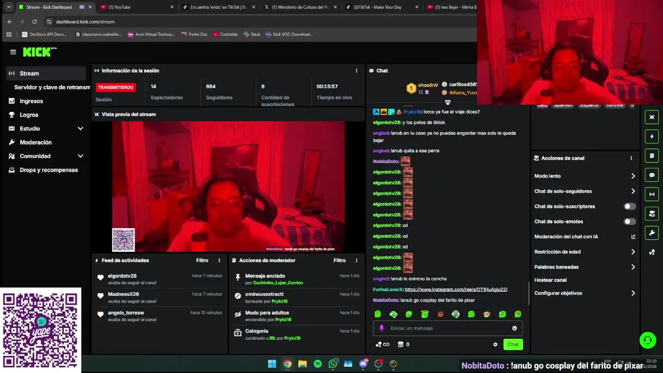Open chat settings gear icon
The width and height of the screenshot is (663, 373).
[x=495, y=345]
